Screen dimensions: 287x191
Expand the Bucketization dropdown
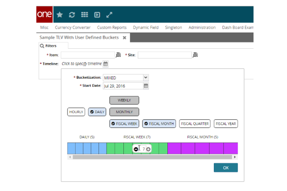[x=146, y=77]
